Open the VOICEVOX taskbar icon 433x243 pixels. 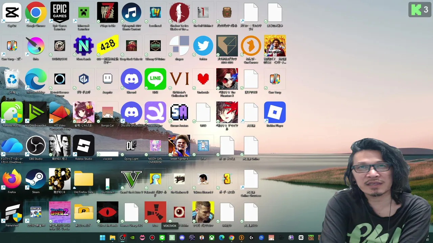[x=172, y=238]
